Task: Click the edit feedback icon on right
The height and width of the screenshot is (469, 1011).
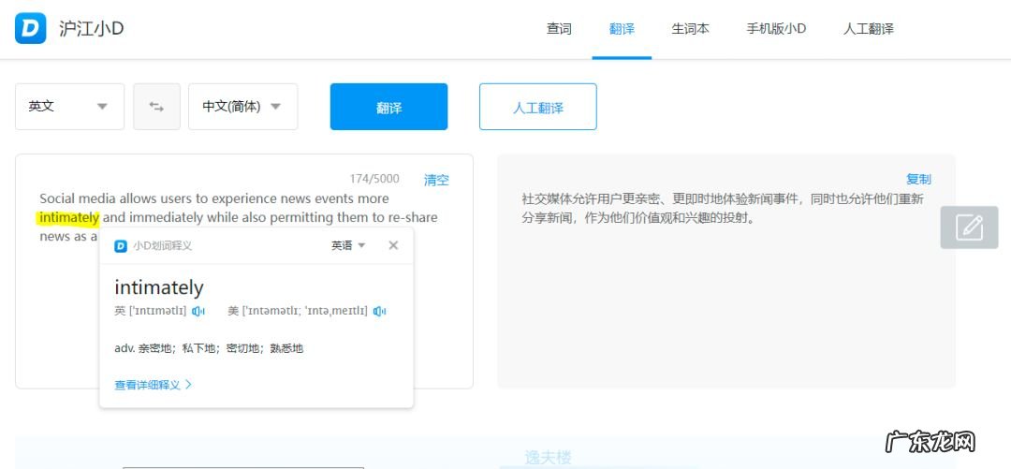Action: click(x=969, y=227)
